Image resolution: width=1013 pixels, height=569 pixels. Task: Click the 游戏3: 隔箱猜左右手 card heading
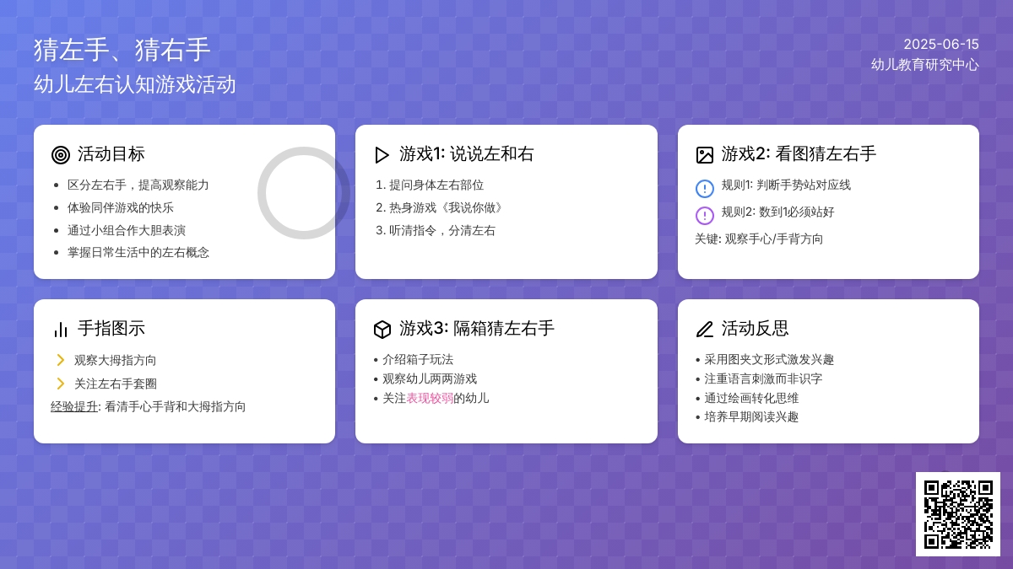pyautogui.click(x=477, y=329)
